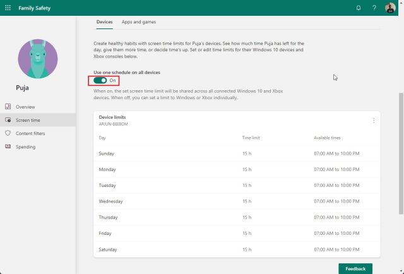Click the Device limits heading

click(112, 117)
